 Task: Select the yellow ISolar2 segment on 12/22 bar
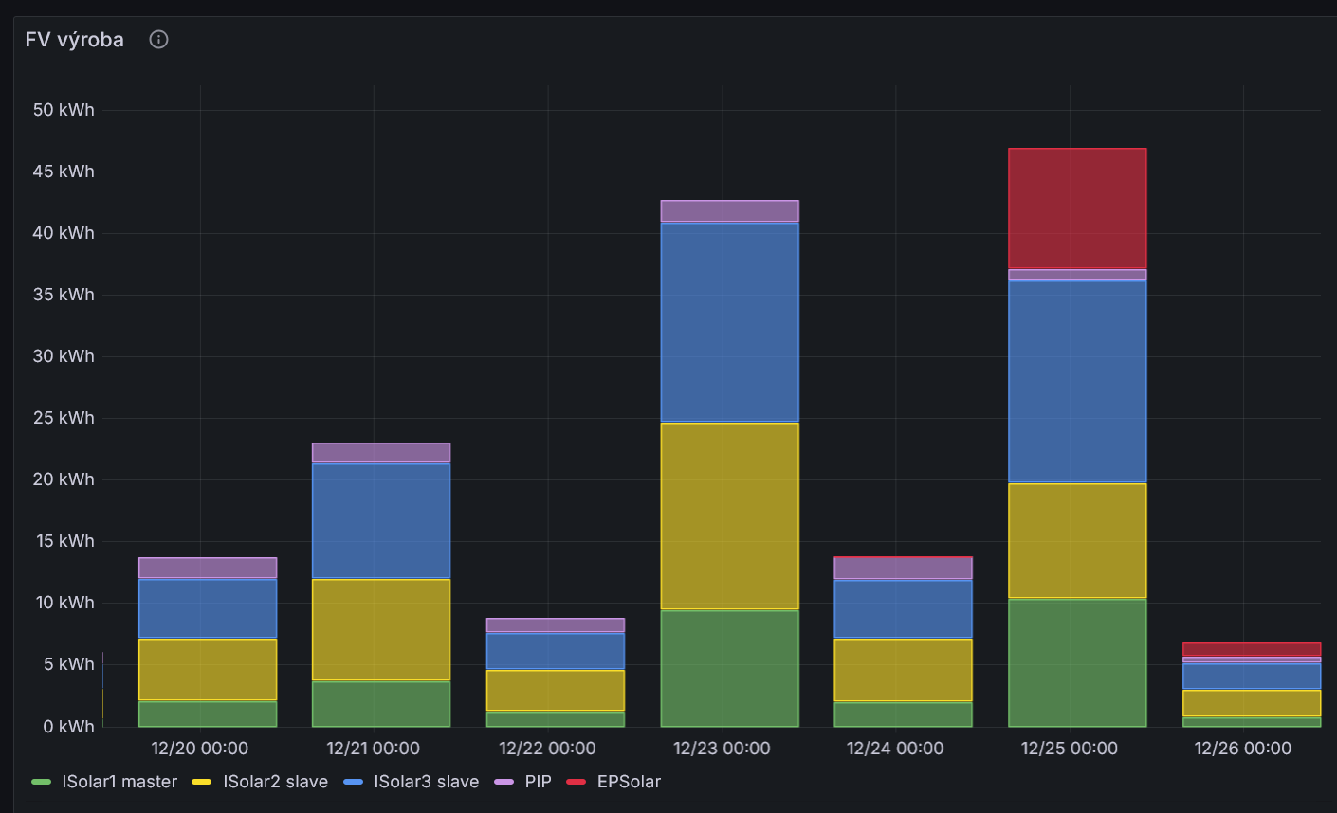tap(556, 691)
